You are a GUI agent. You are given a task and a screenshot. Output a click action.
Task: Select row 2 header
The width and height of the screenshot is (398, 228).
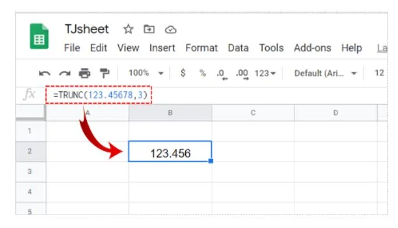pos(31,151)
